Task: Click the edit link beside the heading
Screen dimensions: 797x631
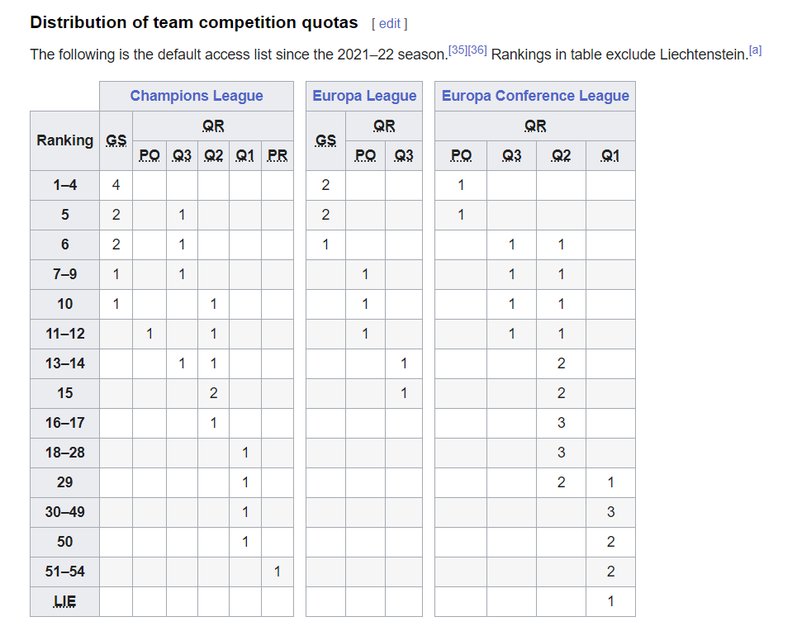Action: [389, 24]
